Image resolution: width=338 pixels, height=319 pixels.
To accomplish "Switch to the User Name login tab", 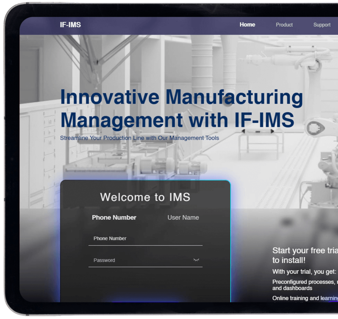I will [183, 217].
